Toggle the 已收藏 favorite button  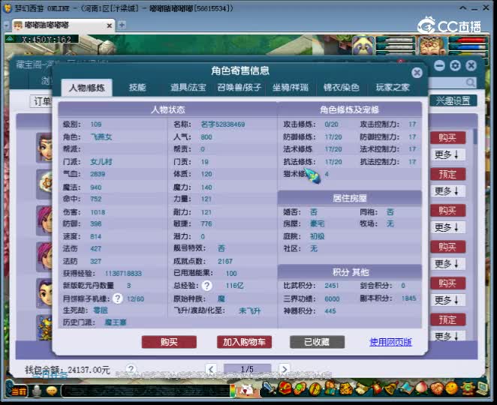coord(317,342)
